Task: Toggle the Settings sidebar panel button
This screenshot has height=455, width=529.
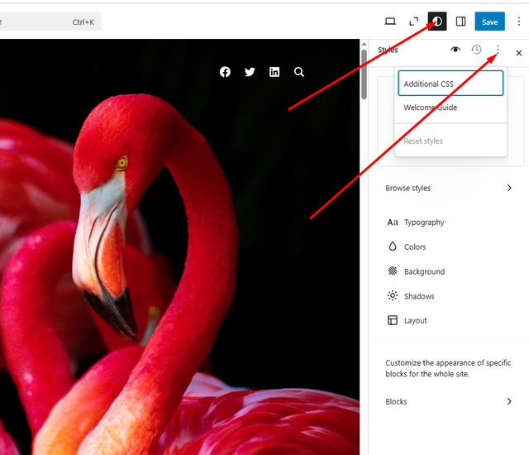Action: (461, 22)
